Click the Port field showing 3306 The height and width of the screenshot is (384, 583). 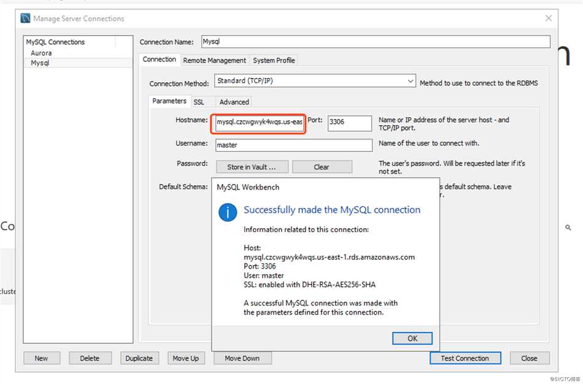[350, 123]
